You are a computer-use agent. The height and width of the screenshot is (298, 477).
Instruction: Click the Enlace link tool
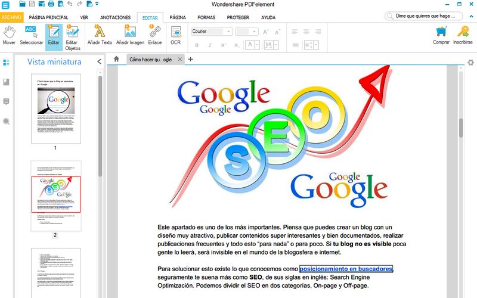[155, 36]
